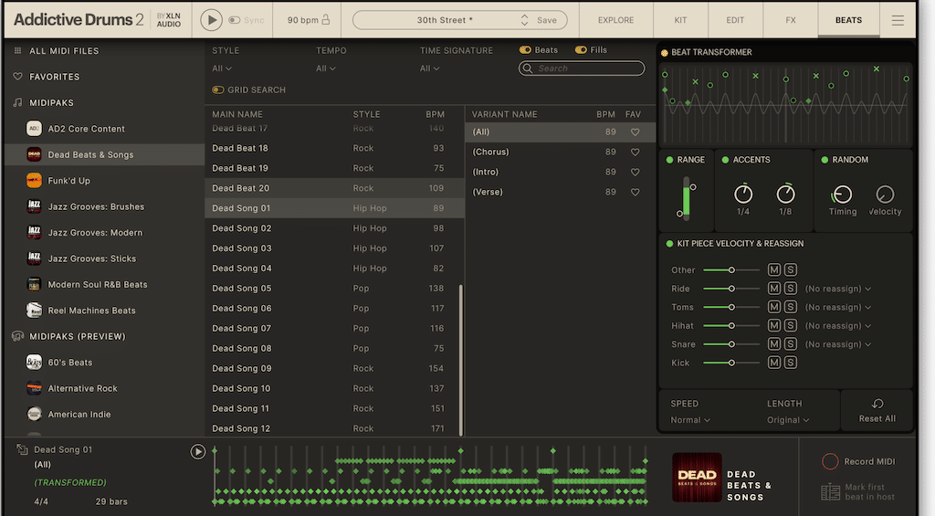Select Funk'd Up pak icon
This screenshot has height=516, width=935.
tap(34, 180)
